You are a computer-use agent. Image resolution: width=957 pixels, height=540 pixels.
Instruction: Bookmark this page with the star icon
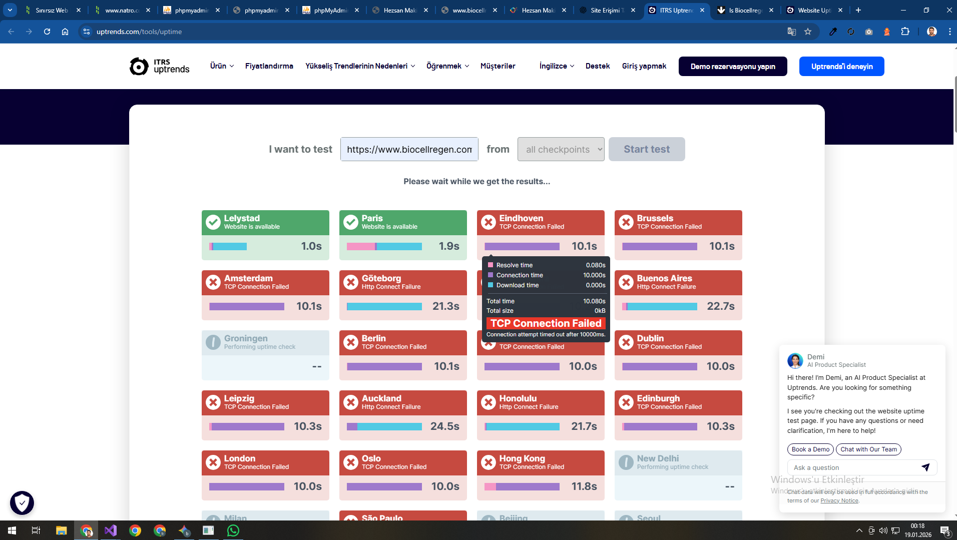pyautogui.click(x=808, y=32)
